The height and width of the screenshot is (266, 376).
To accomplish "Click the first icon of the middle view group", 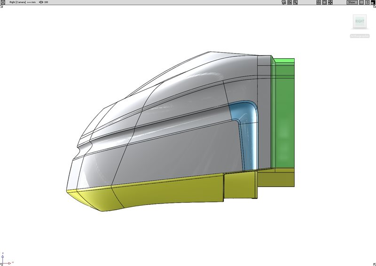I will 318,2.
